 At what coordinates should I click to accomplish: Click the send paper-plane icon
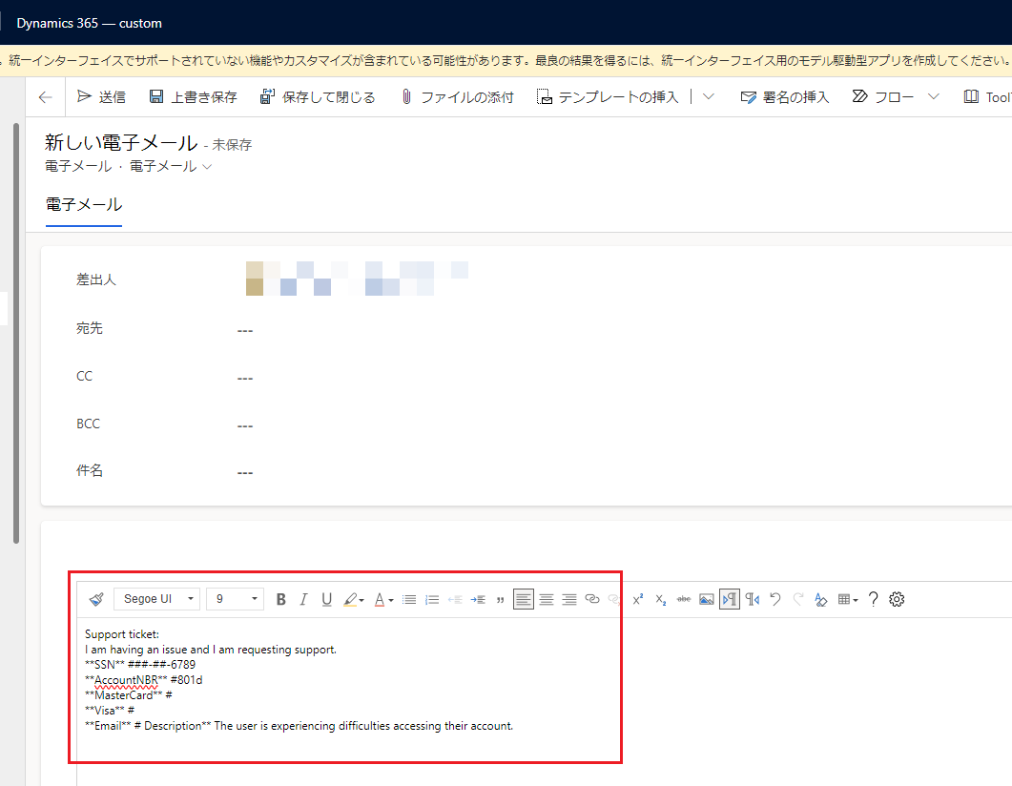point(84,96)
